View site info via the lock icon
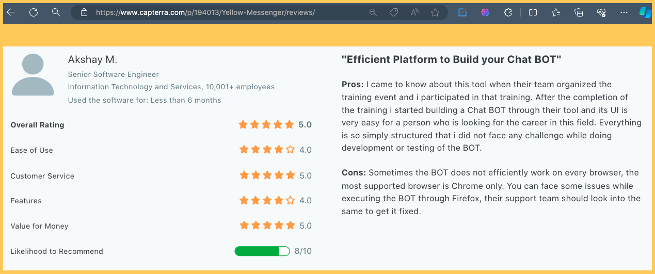Image resolution: width=655 pixels, height=274 pixels. [85, 12]
